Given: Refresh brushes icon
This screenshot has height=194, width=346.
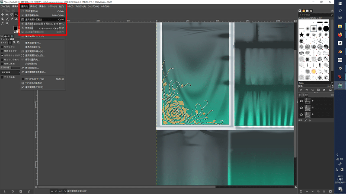Looking at the screenshot, I should (324, 90).
